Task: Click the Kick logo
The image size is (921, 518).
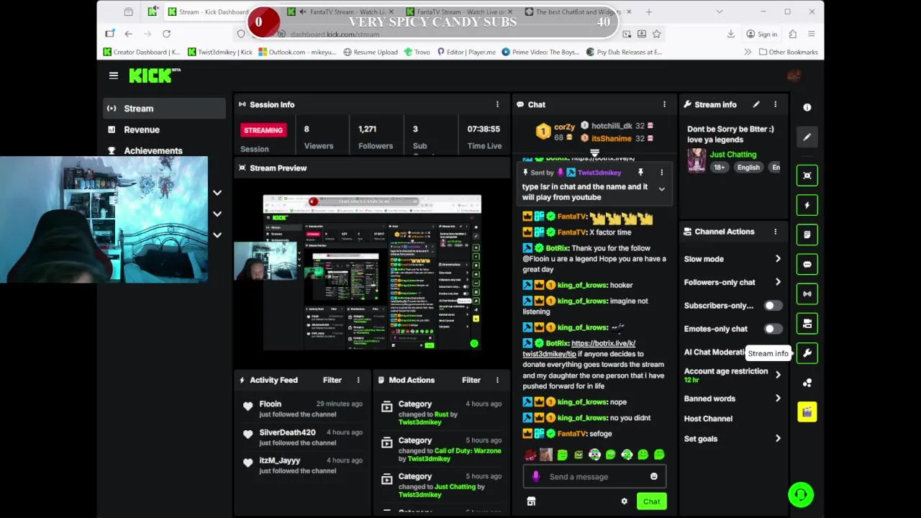Action: click(x=155, y=76)
